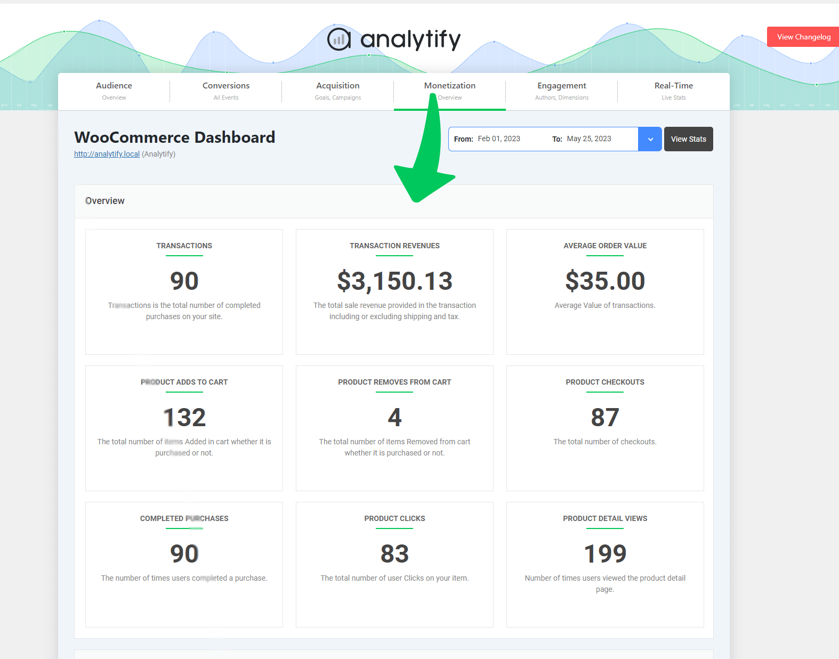Open the Real-Time Live Stats tab
Viewport: 839px width, 659px height.
pos(674,91)
